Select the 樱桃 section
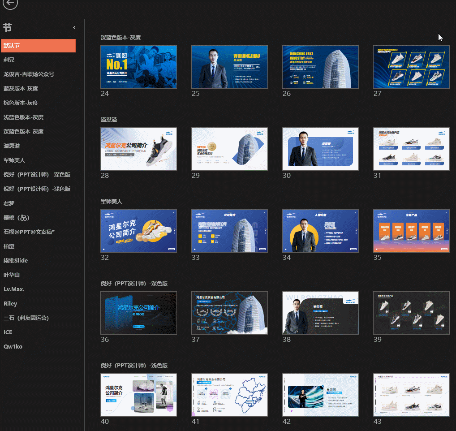 coord(16,218)
